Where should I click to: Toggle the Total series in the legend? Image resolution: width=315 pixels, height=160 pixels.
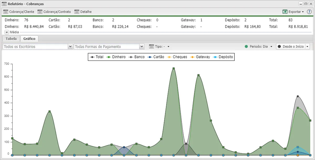coord(97,57)
